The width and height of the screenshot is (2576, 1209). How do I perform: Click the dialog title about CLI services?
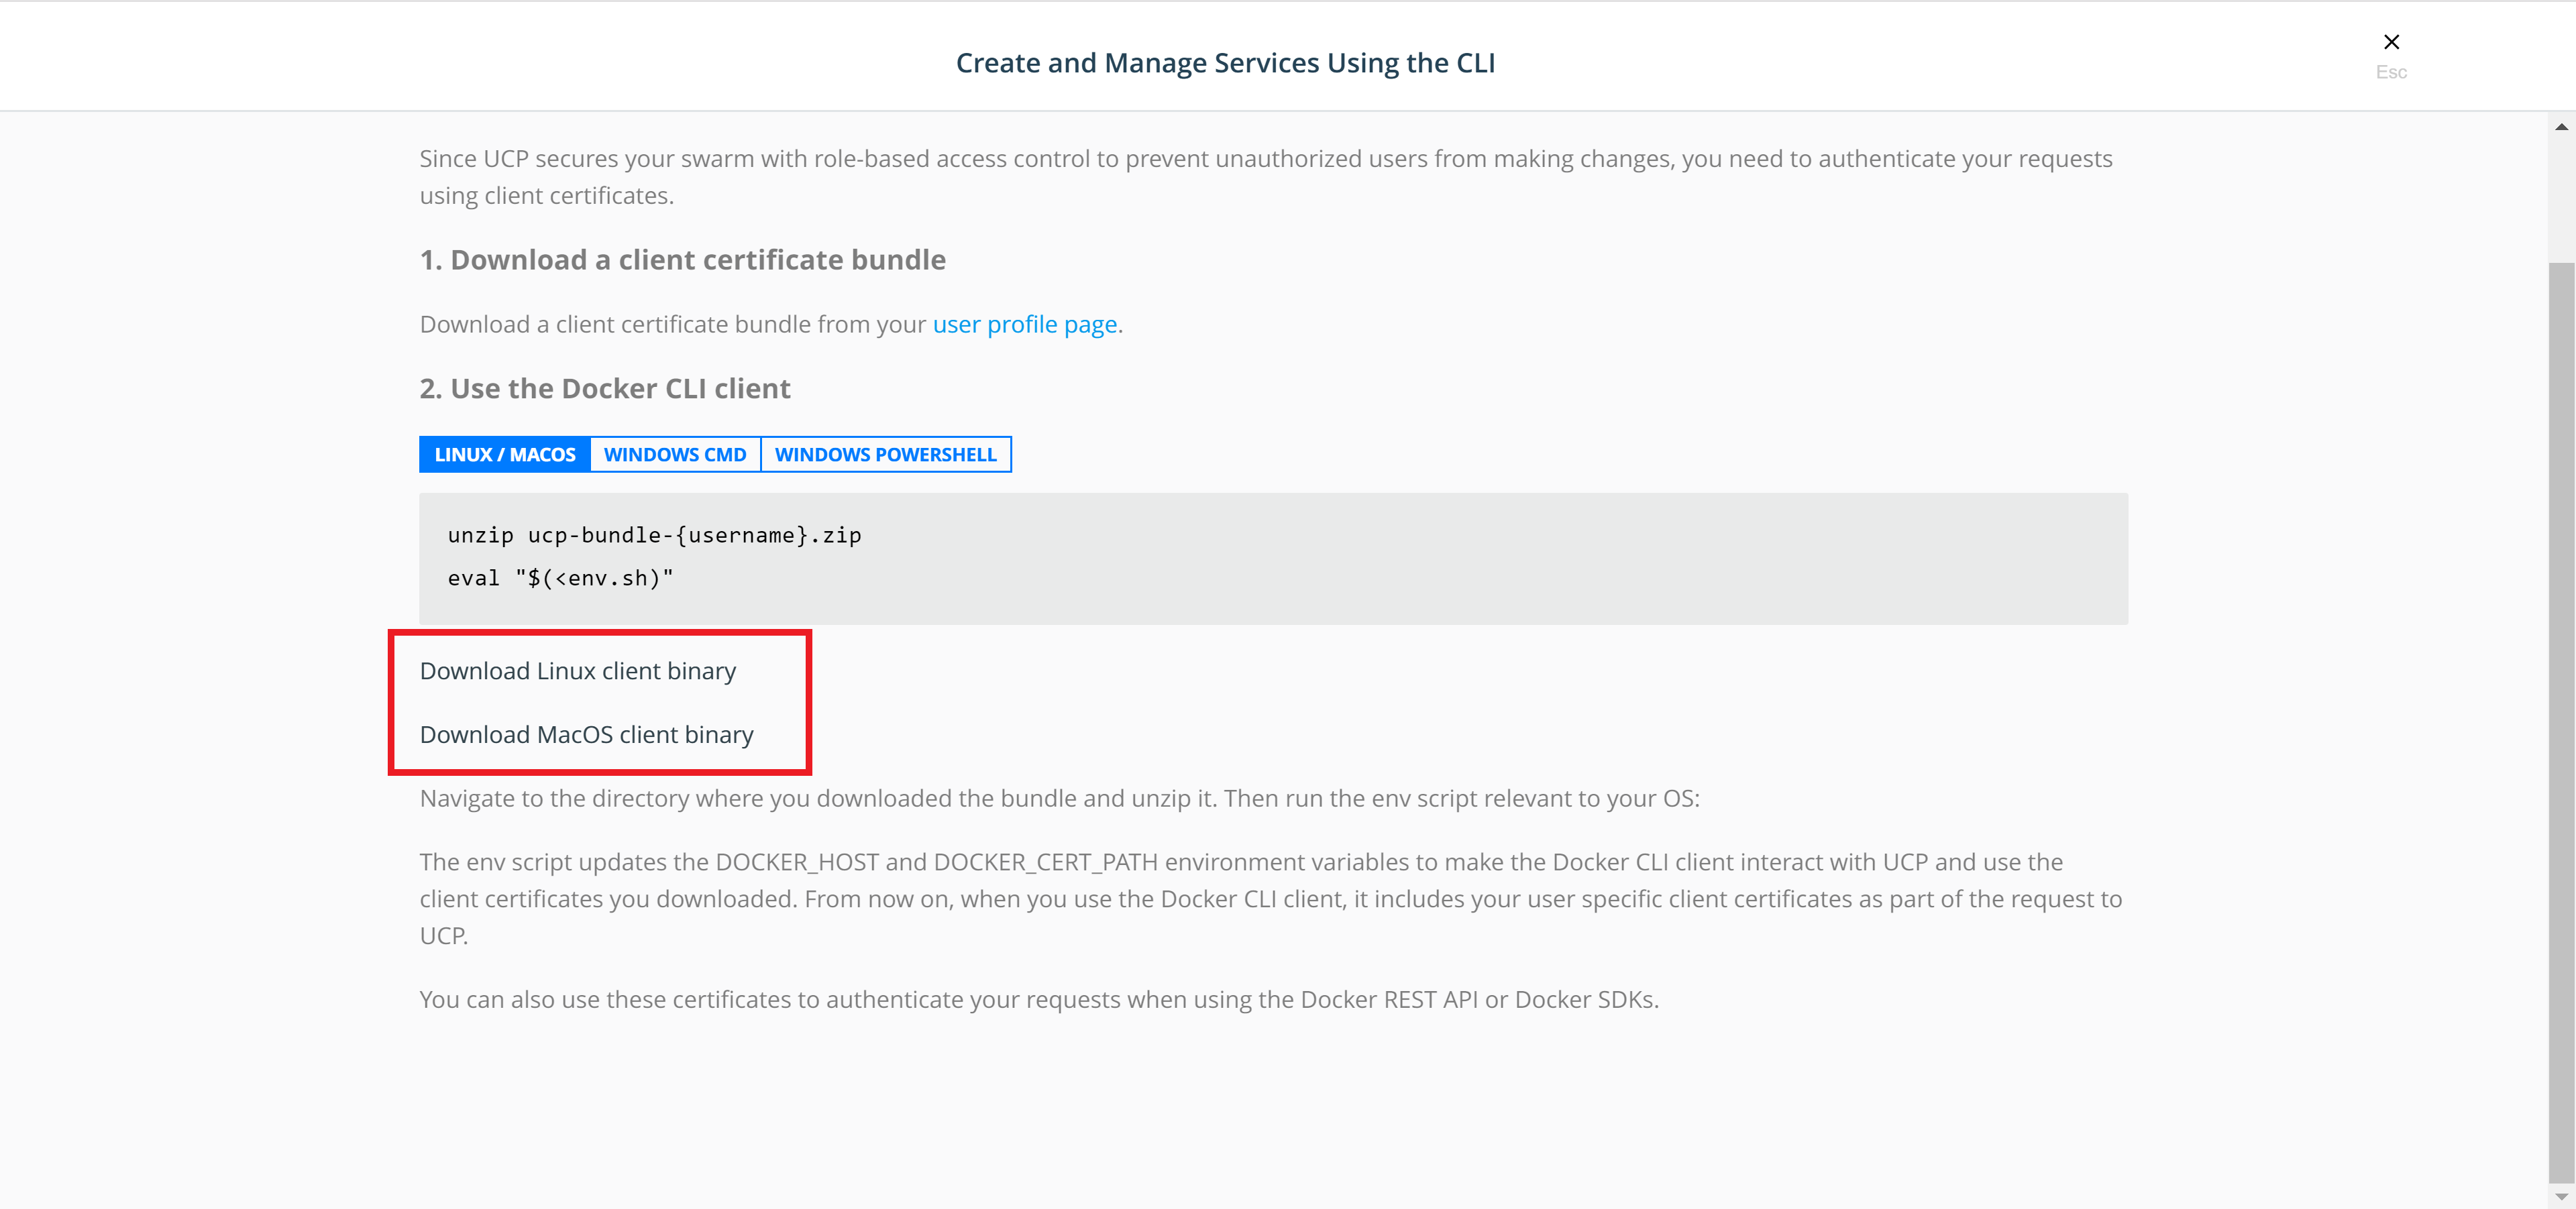point(1225,63)
